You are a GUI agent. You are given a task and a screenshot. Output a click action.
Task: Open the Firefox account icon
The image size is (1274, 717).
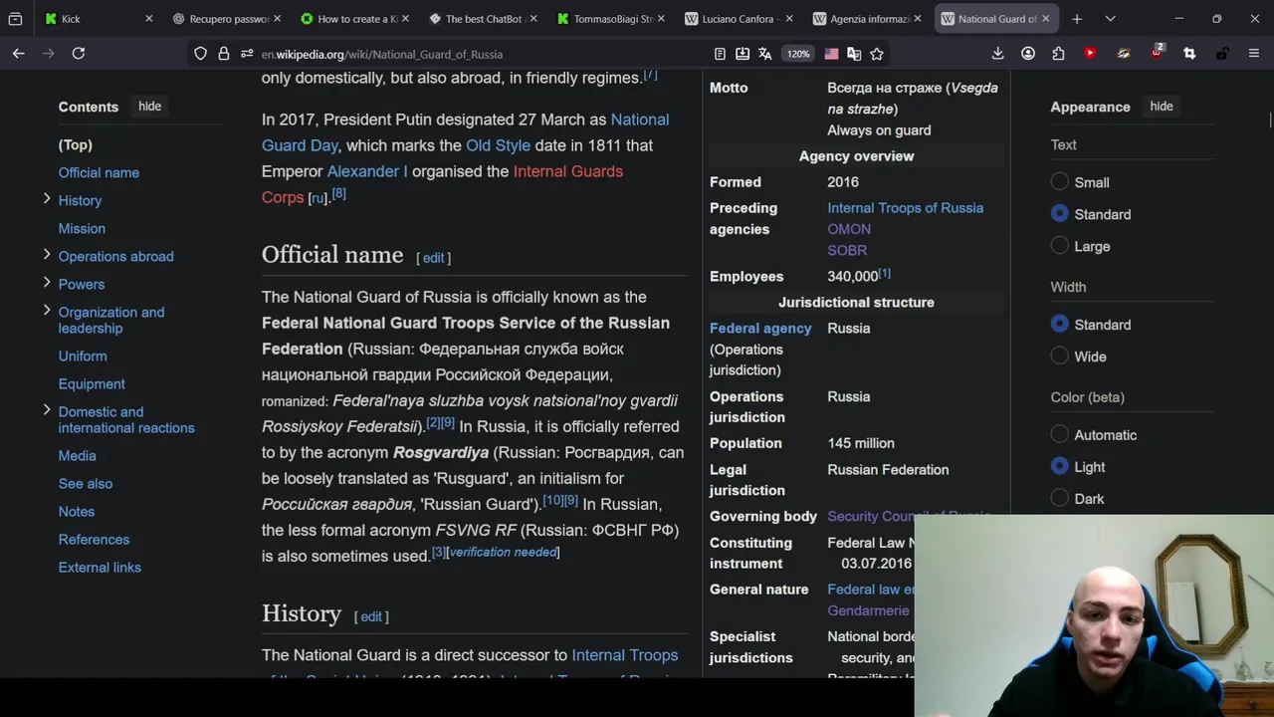coord(1028,54)
